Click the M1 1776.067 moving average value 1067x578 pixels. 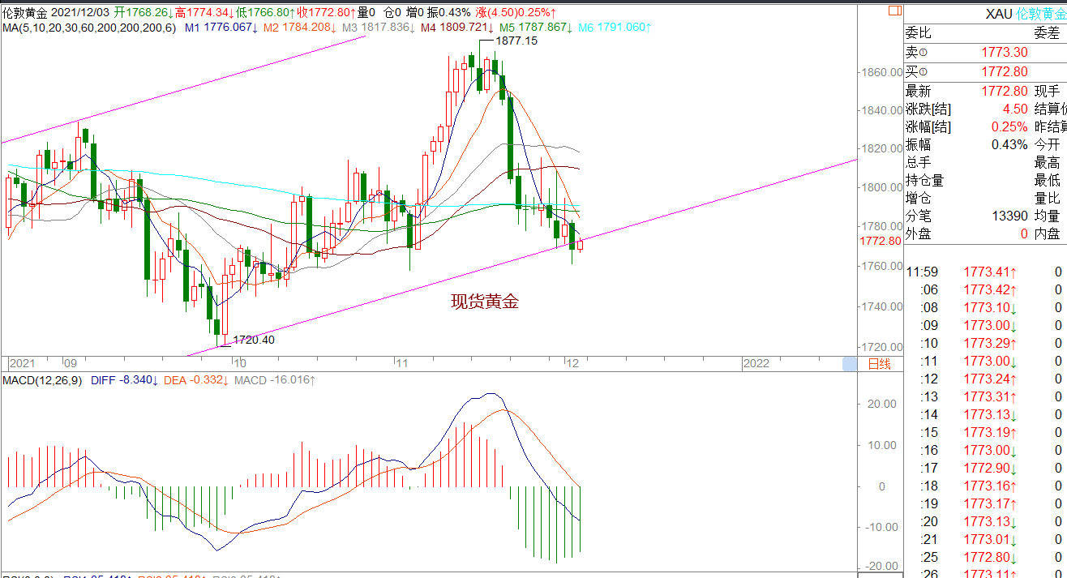[221, 28]
